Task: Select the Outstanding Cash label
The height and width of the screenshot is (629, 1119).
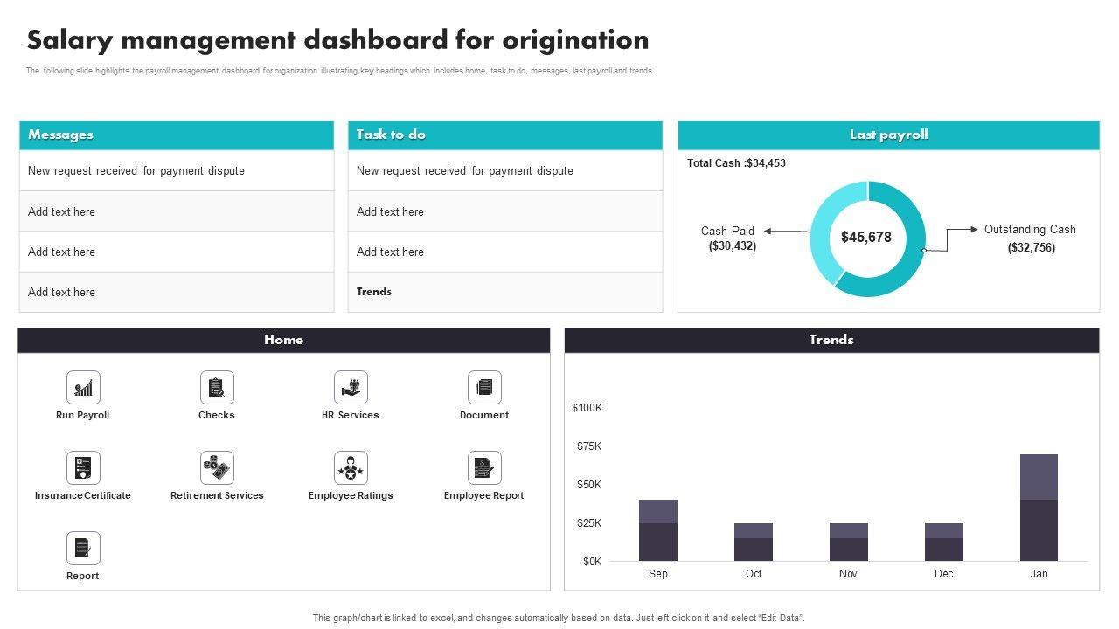Action: [x=1030, y=230]
